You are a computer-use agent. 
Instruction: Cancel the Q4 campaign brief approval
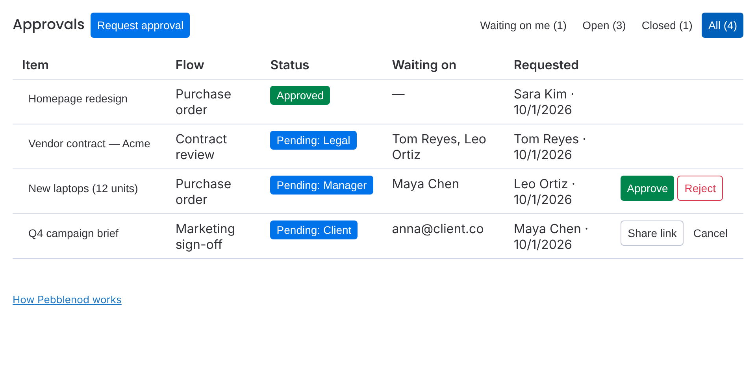click(710, 233)
